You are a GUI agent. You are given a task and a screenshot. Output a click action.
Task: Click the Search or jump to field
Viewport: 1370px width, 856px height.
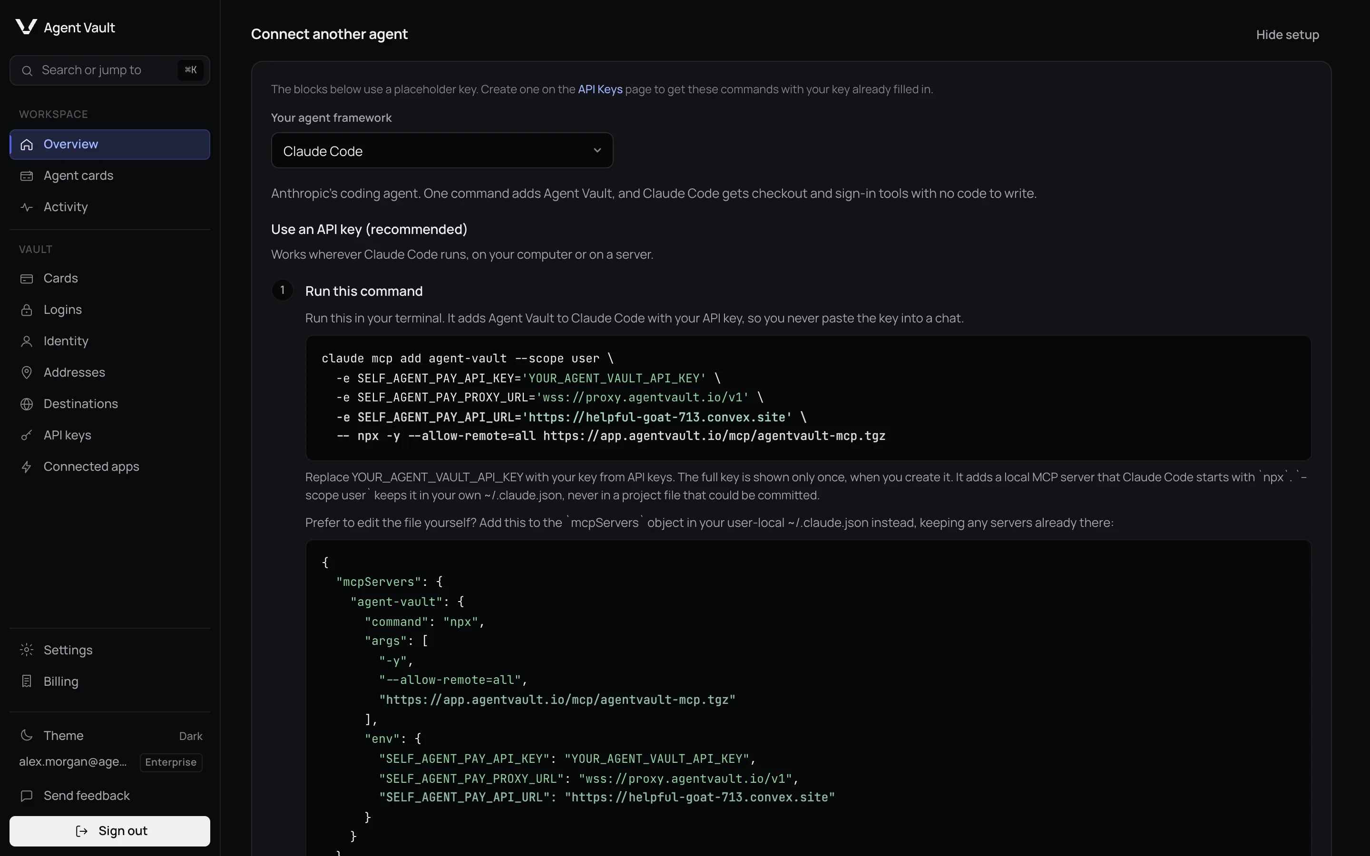[x=110, y=70]
